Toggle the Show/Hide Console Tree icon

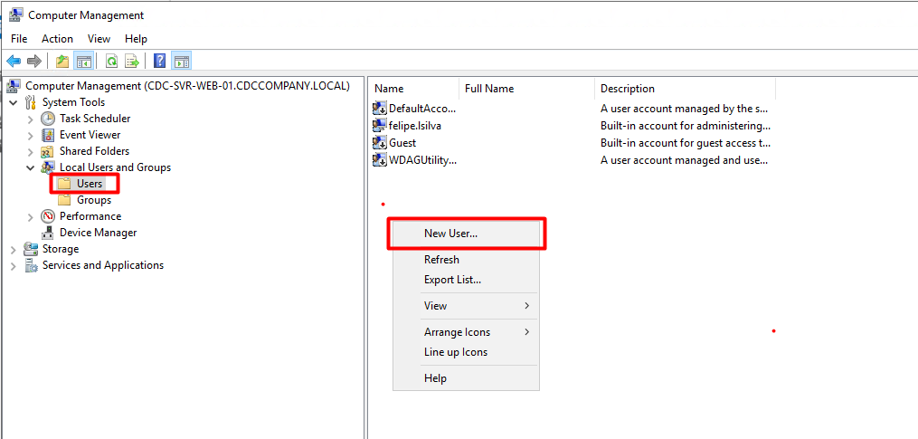coord(84,61)
